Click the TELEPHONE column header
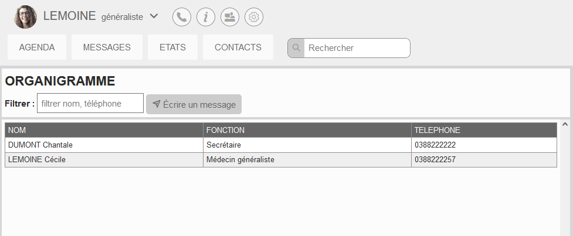Viewport: 573px width, 236px height. [484, 130]
